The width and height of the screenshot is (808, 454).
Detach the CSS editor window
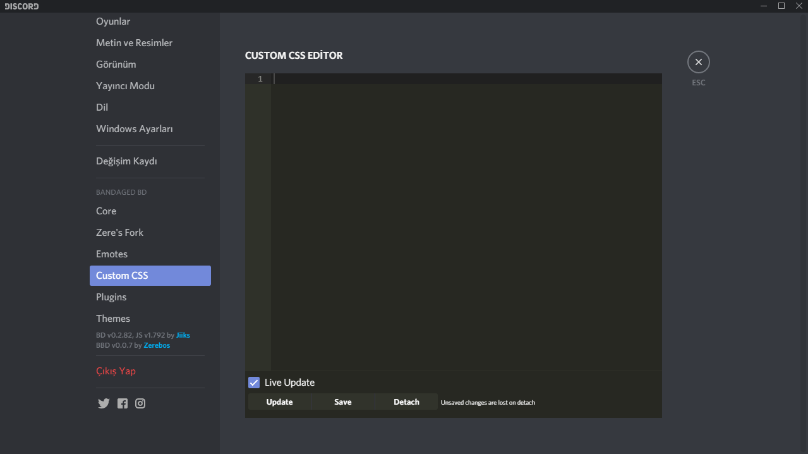point(406,402)
